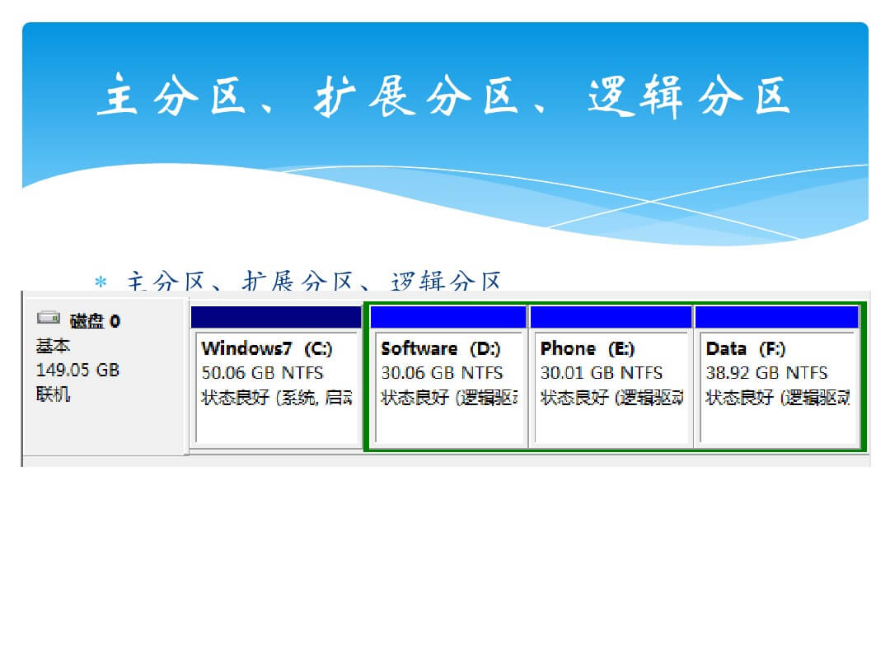Select the Data (F:) partition label
Screen dimensions: 890x667
coord(746,348)
